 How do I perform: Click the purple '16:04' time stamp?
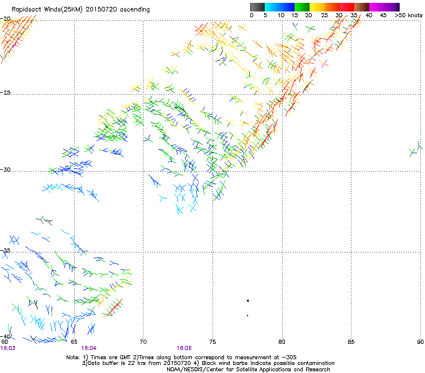tap(88, 348)
